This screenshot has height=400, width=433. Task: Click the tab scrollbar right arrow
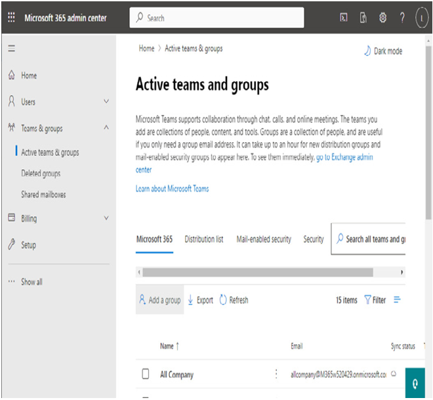[402, 273]
